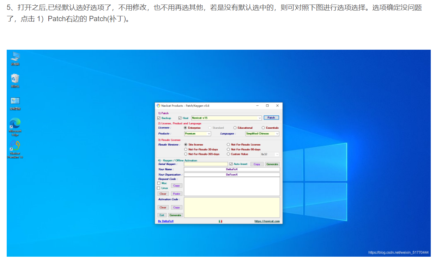
Task: Click inside the Activation Code text area
Action: 232,207
